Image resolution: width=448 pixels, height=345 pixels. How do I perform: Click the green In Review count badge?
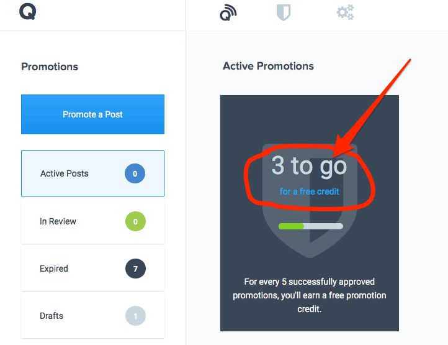[x=135, y=221]
